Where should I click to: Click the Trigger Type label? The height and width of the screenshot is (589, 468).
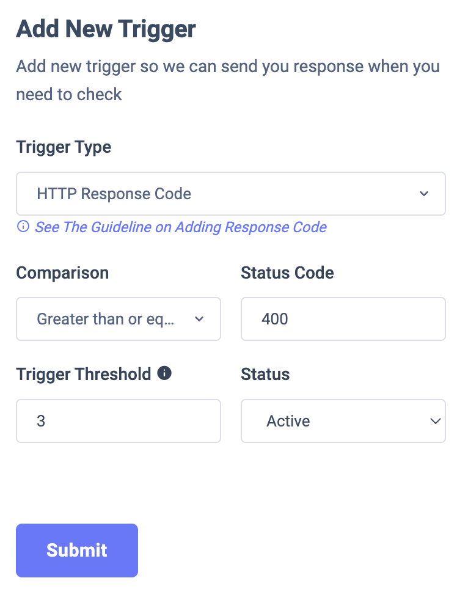coord(64,147)
